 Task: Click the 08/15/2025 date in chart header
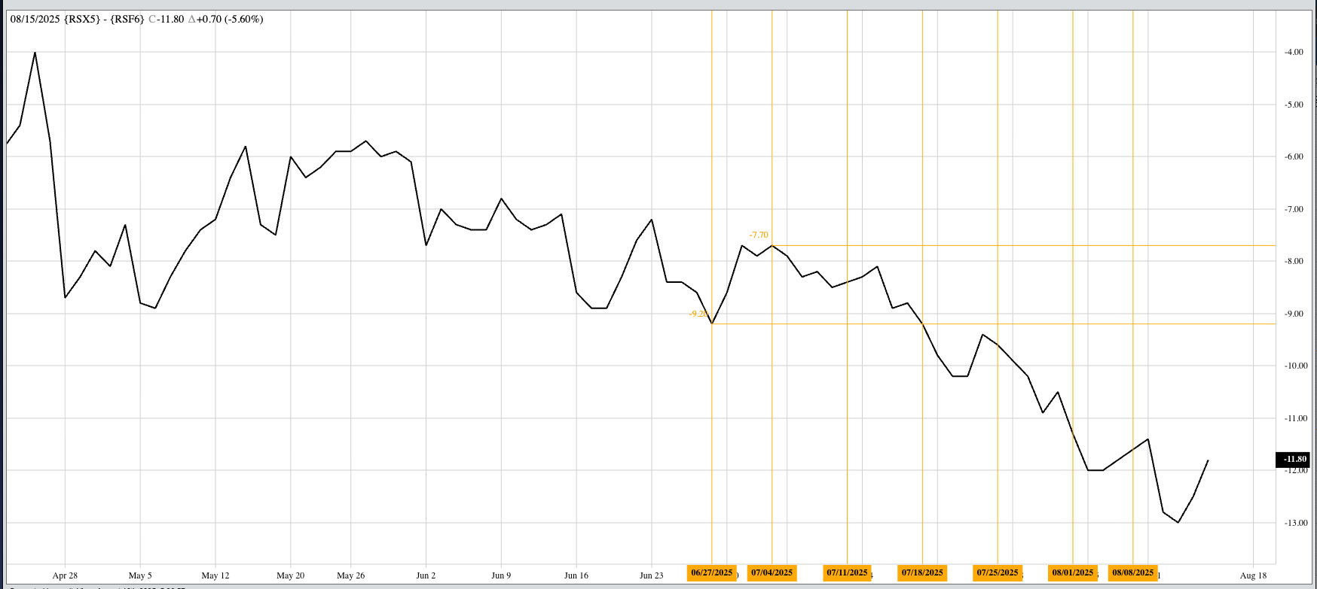(35, 19)
